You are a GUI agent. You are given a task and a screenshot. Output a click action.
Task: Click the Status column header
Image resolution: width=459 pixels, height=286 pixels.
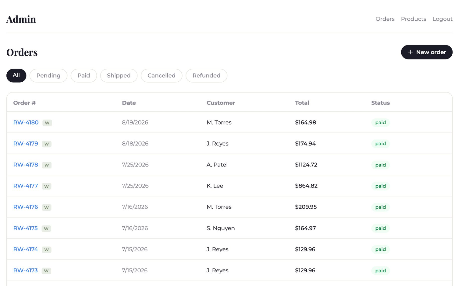[381, 103]
